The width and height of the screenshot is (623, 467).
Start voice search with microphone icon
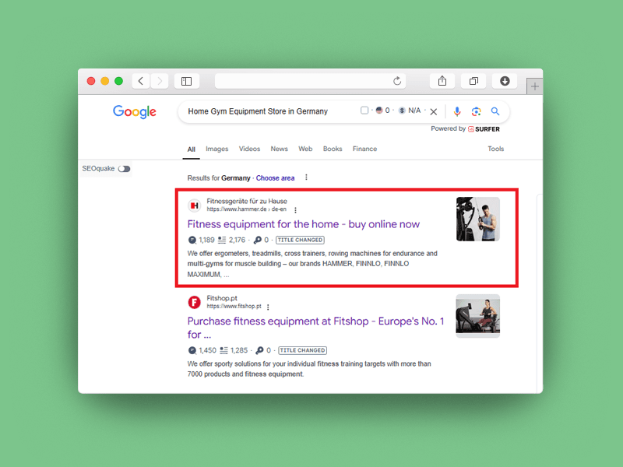coord(457,111)
